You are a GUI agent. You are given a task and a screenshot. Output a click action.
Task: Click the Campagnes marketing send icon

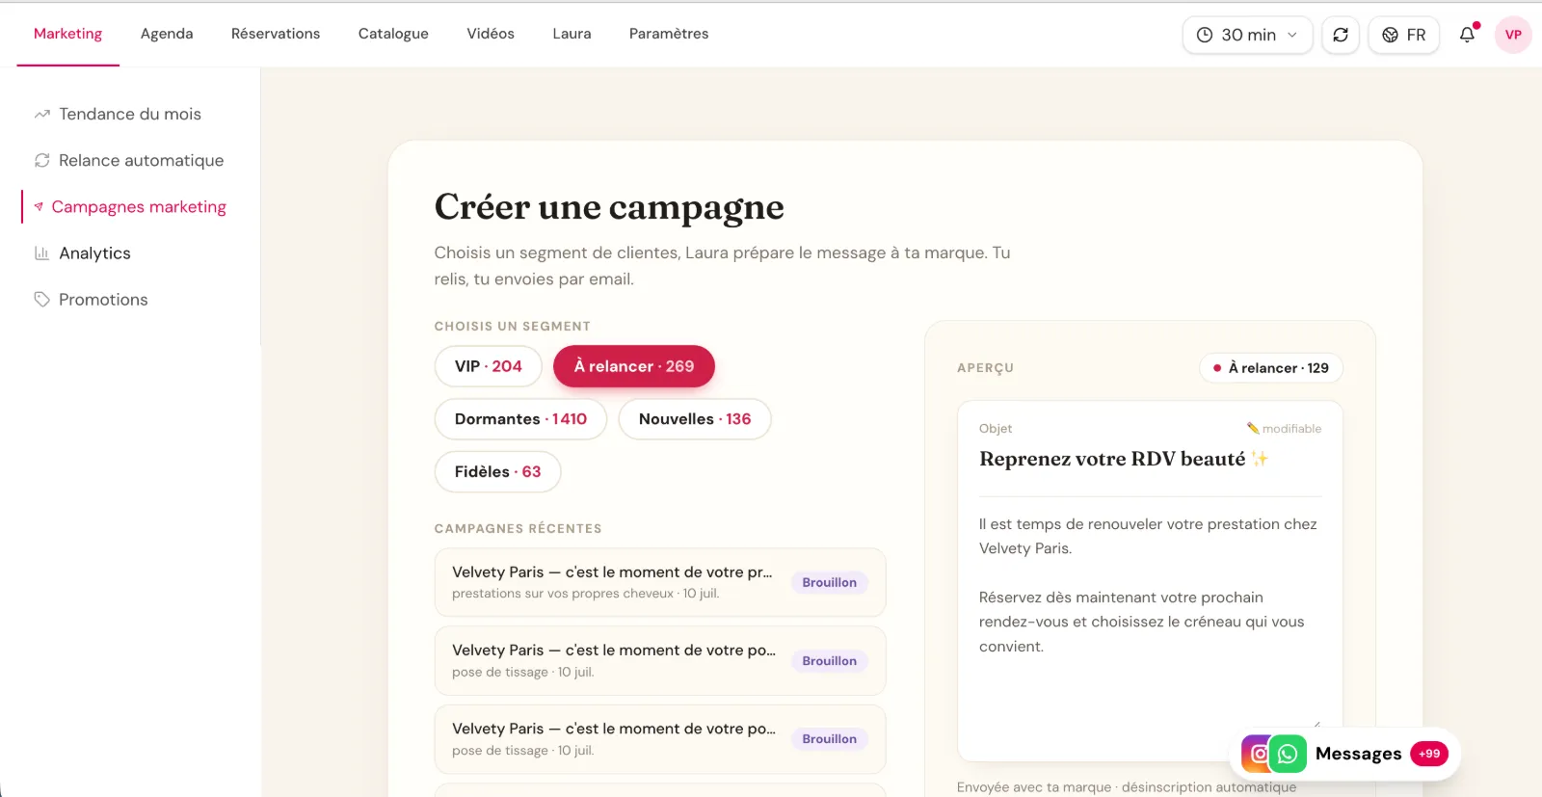point(39,206)
